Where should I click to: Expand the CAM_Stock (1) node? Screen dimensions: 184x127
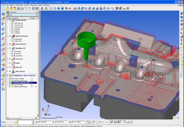(x=8, y=44)
